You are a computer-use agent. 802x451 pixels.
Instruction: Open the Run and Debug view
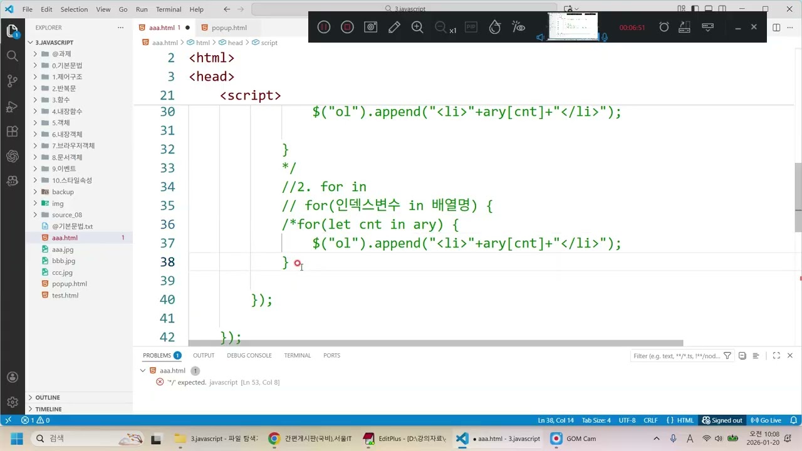[12, 106]
